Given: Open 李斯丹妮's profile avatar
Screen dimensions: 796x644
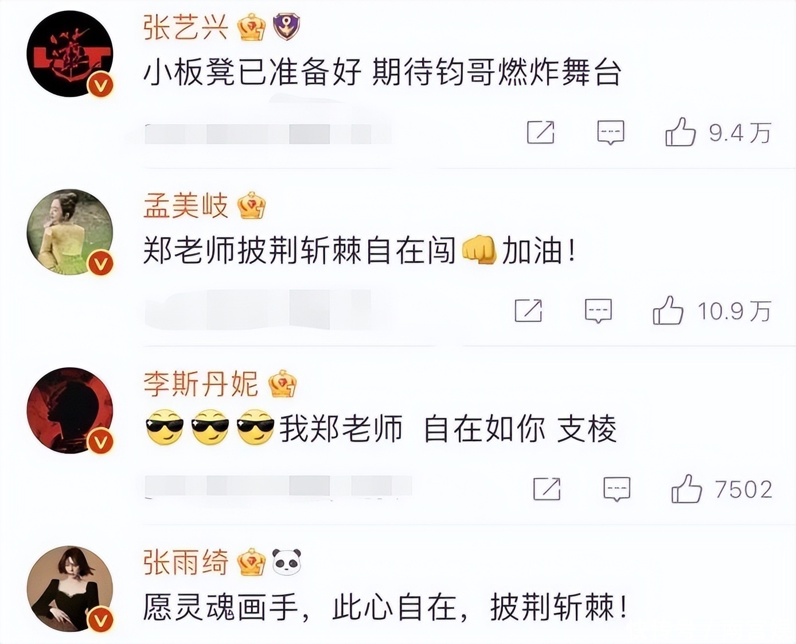Looking at the screenshot, I should coord(70,410).
